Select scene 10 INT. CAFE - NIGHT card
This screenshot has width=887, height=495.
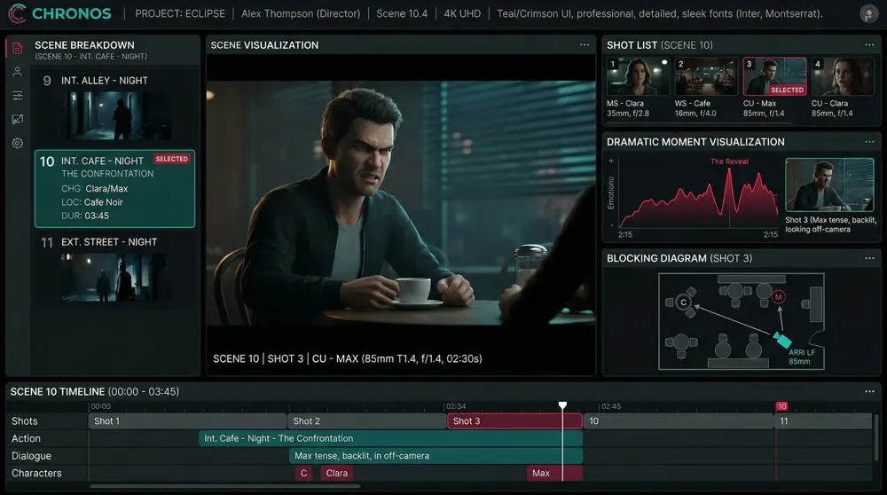pos(114,189)
